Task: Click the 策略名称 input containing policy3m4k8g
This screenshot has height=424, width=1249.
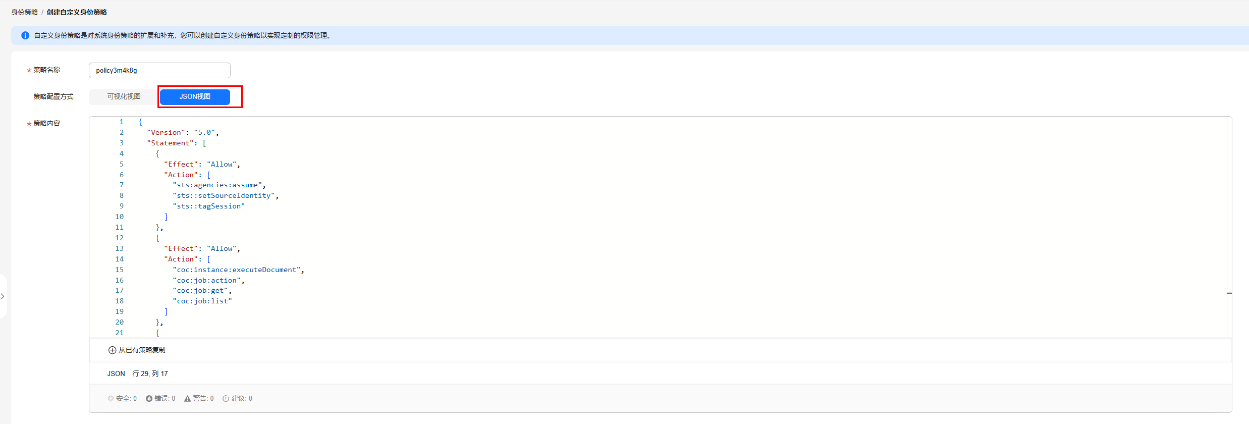Action: (x=159, y=70)
